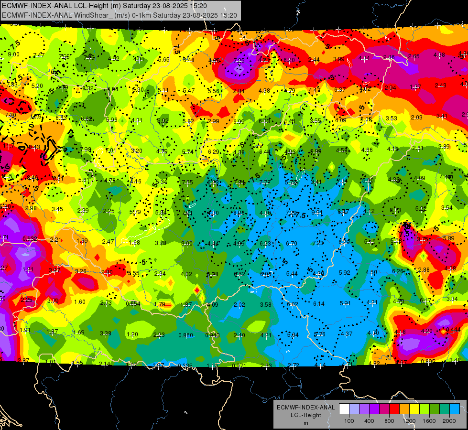Image resolution: width=468 pixels, height=430 pixels.
Task: Click the legend tick label '1200'
Action: click(x=409, y=421)
